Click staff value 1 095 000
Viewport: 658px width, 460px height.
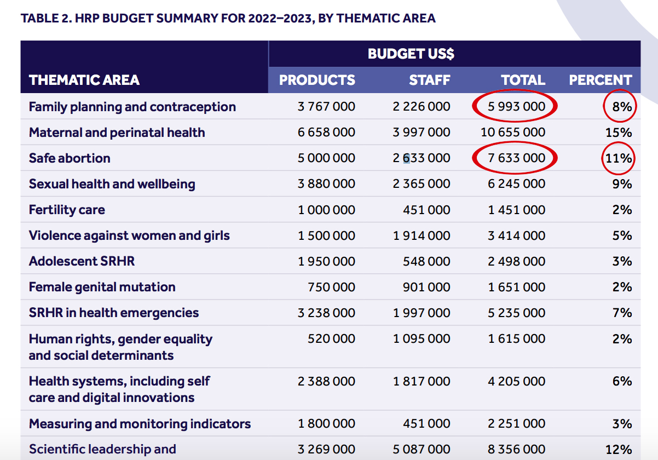tap(422, 339)
